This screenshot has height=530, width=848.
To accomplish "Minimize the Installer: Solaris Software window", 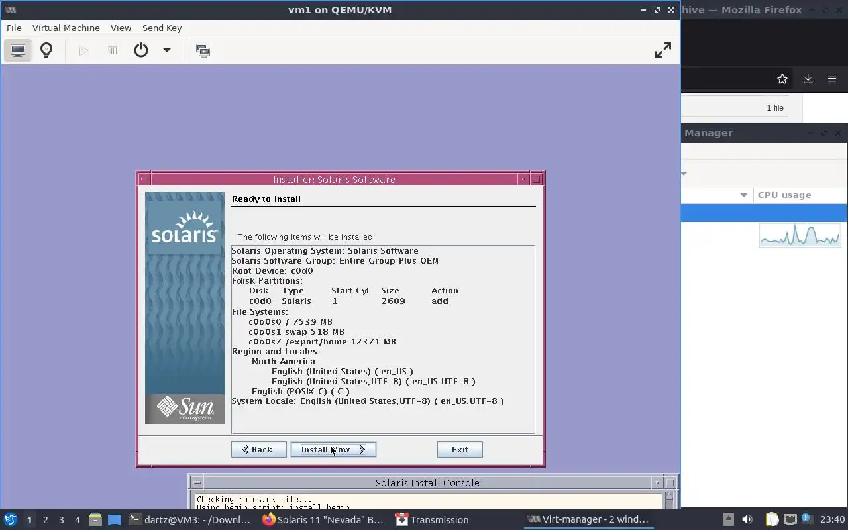I will 523,179.
